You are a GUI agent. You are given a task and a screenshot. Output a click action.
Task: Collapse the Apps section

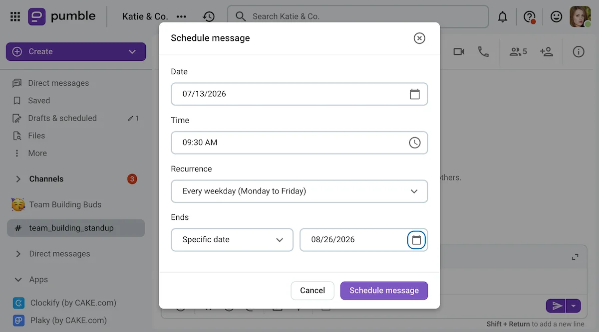coord(18,280)
